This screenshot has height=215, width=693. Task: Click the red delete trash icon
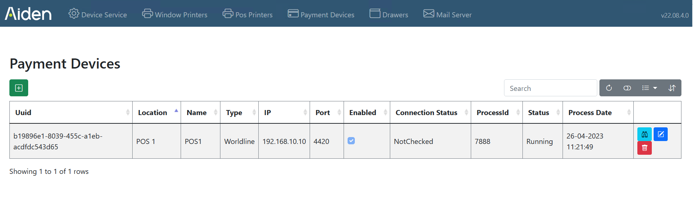pyautogui.click(x=645, y=148)
